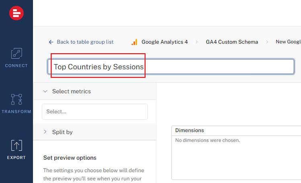Click the EXPORT label in sidebar

pos(16,157)
